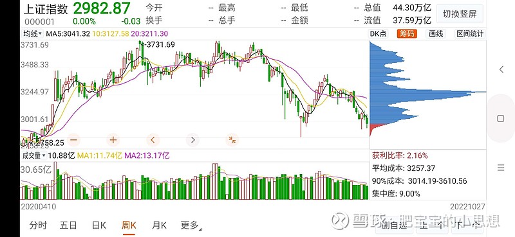The image size is (515, 237).
Task: Open the 成交量 volume indicator dropdown
Action: click(x=34, y=155)
